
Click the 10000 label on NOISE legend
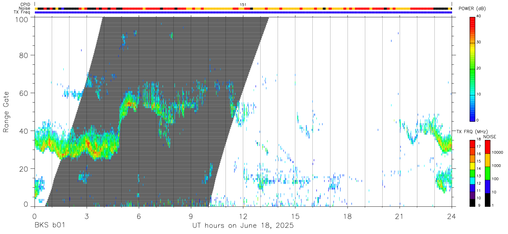(x=497, y=152)
